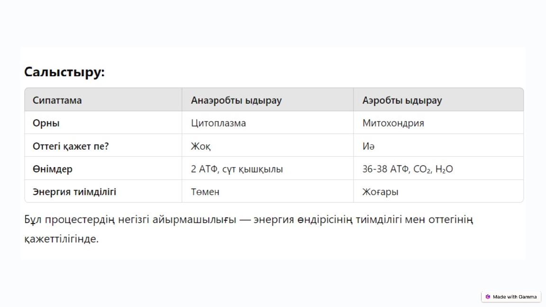Click the "Жоқ" table cell
The image size is (546, 307).
(201, 146)
